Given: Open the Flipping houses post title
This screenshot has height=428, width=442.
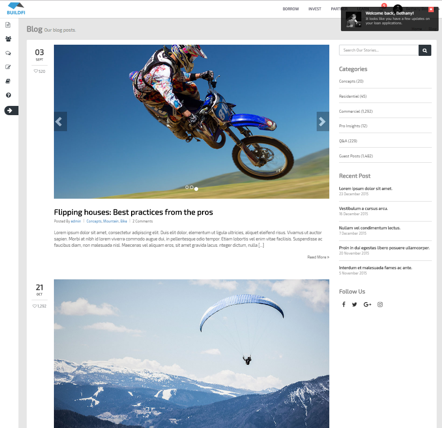Looking at the screenshot, I should (x=134, y=212).
